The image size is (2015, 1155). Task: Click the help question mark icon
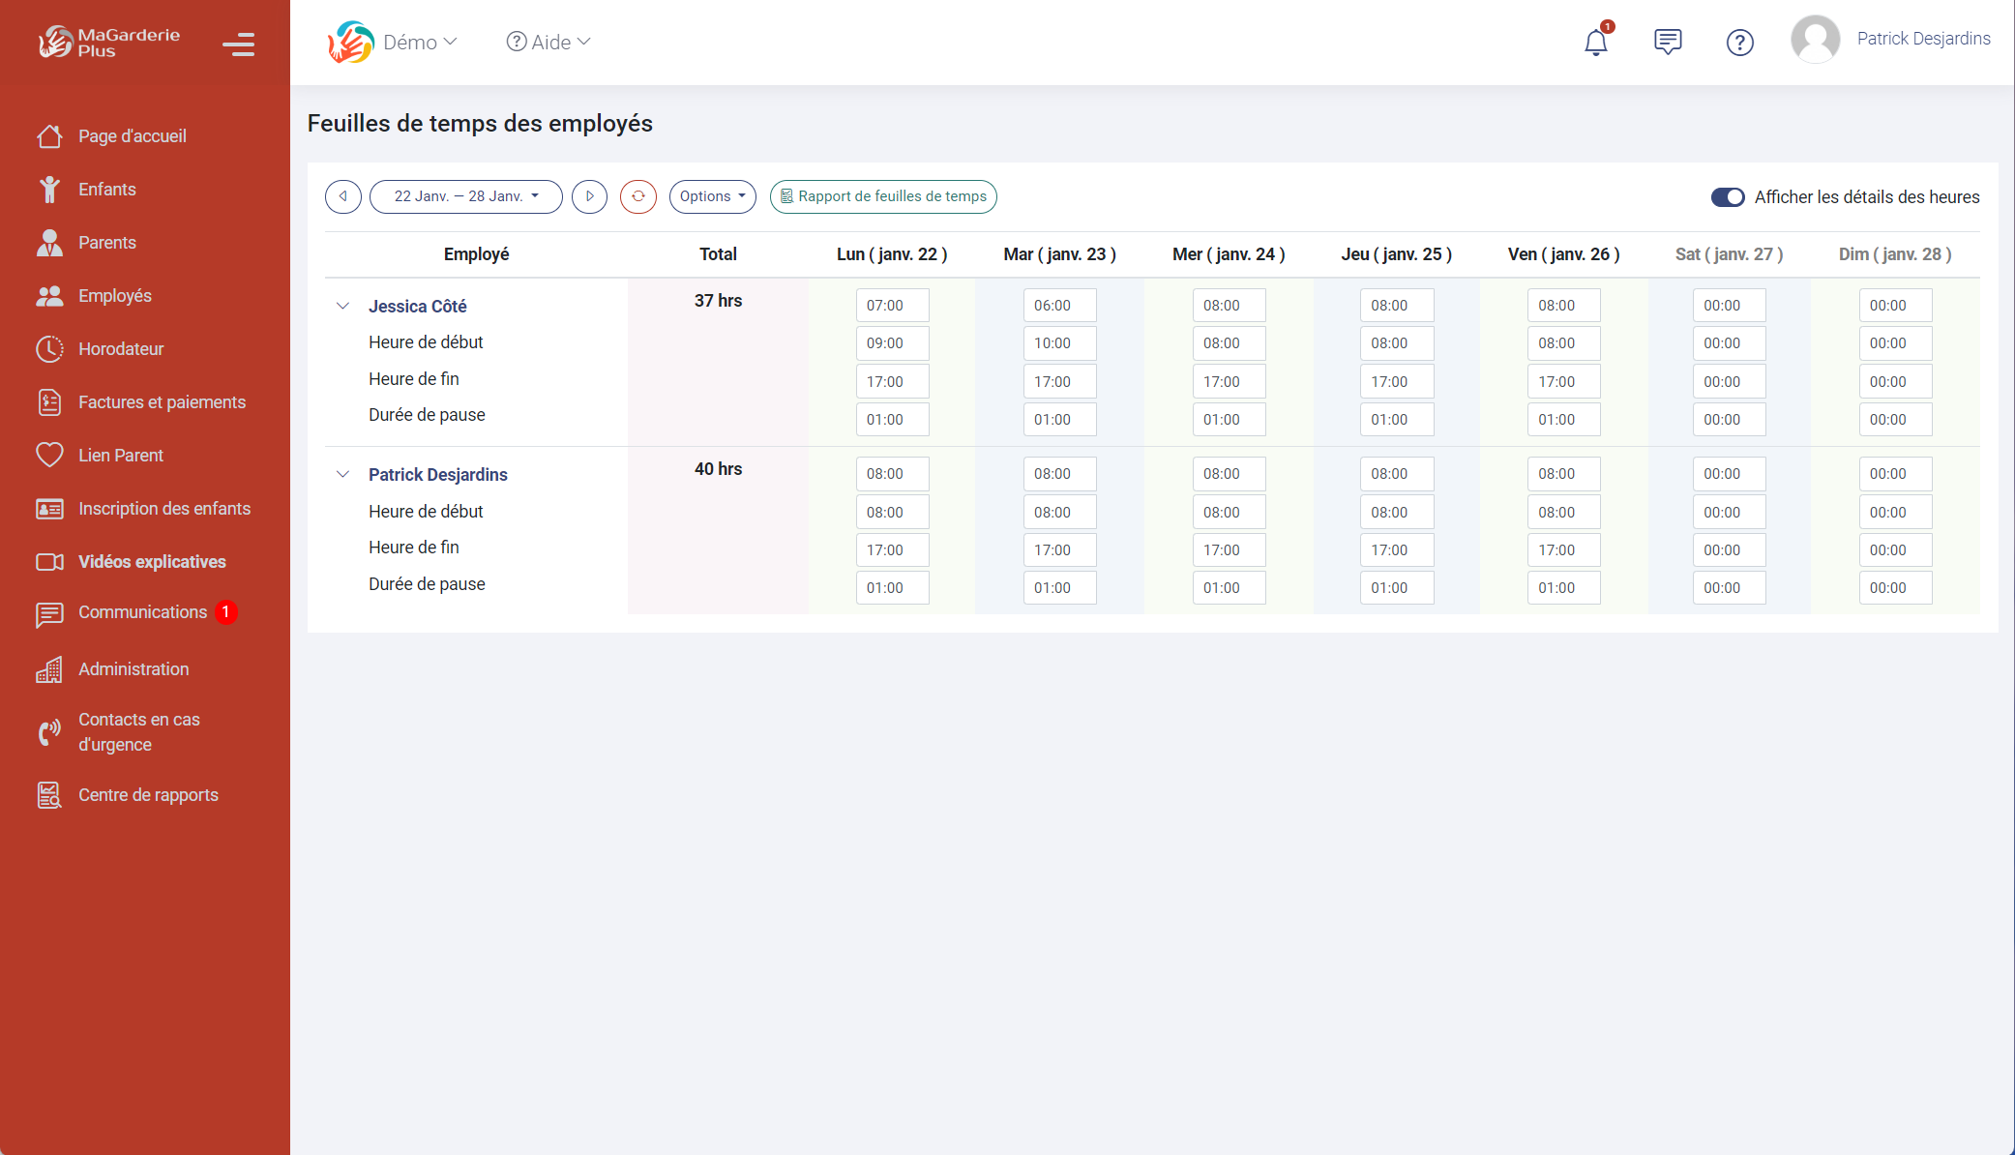[1739, 43]
